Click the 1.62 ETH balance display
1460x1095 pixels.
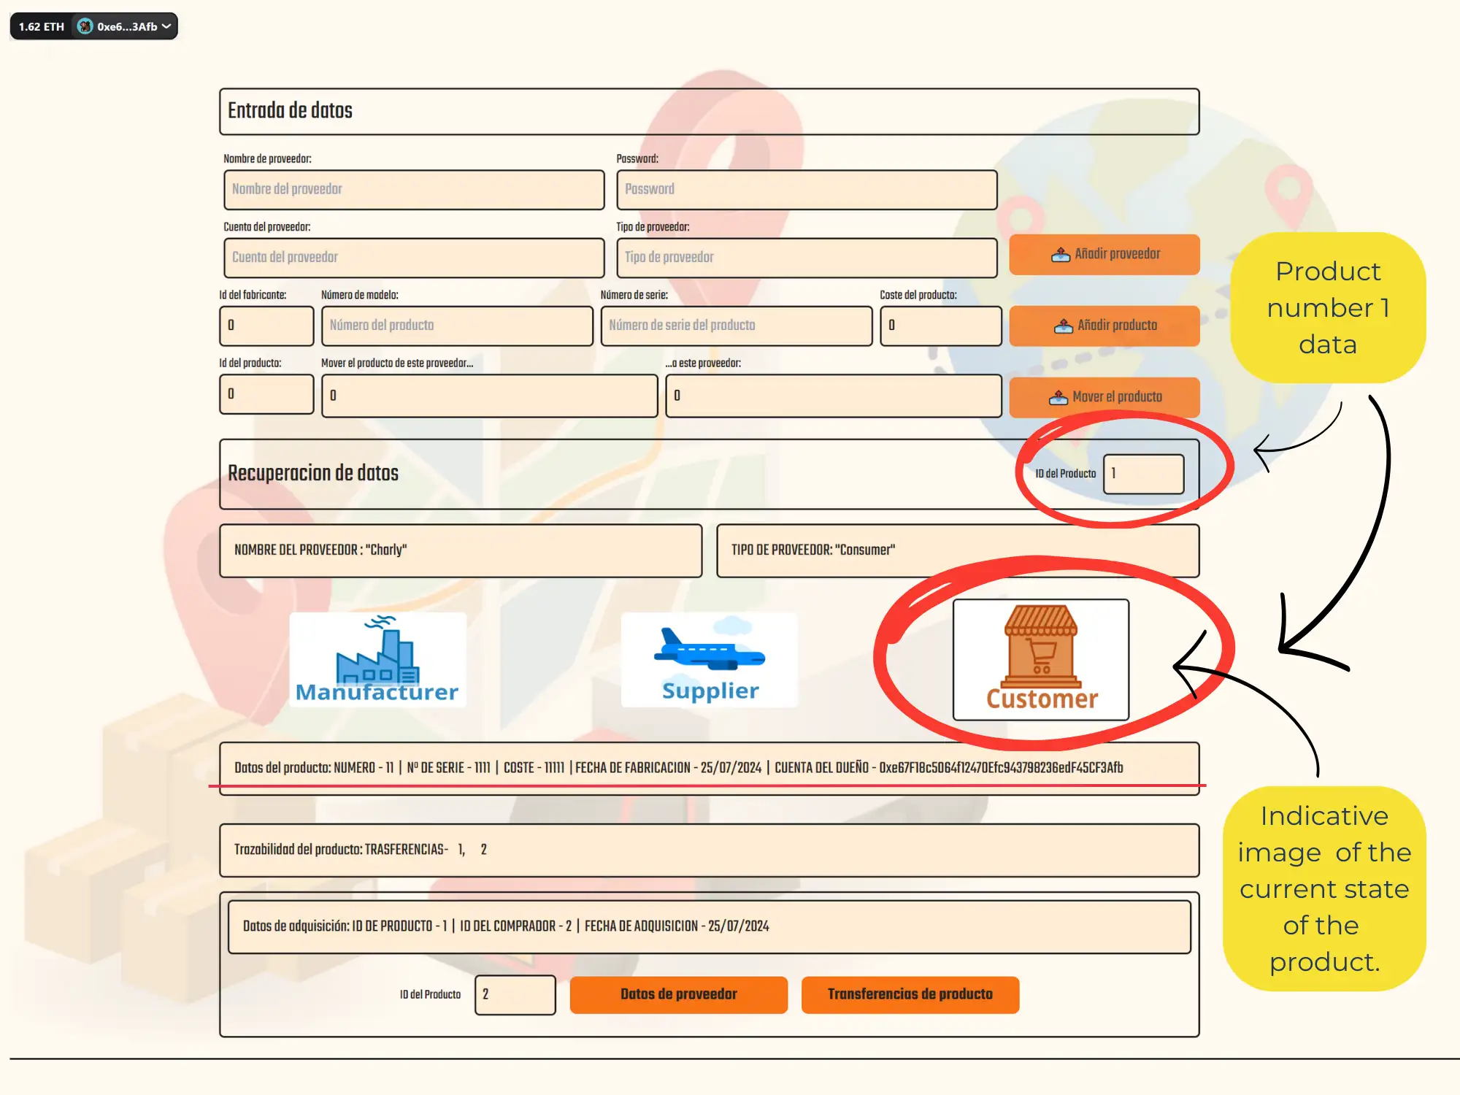[x=42, y=26]
